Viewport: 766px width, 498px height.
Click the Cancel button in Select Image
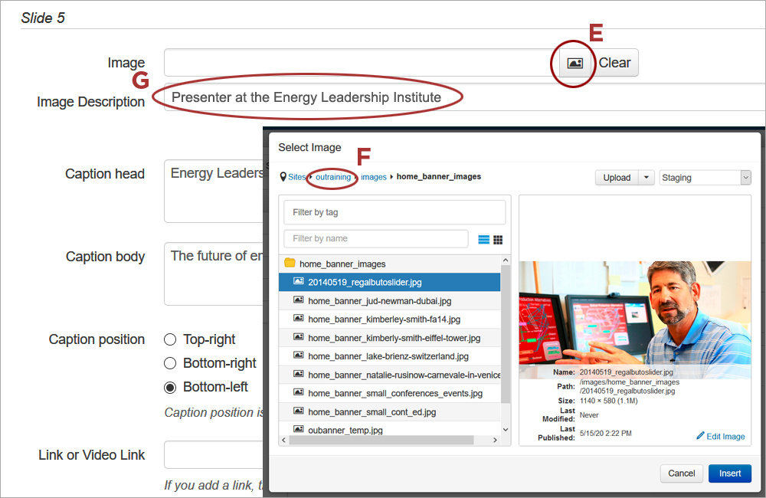point(681,473)
